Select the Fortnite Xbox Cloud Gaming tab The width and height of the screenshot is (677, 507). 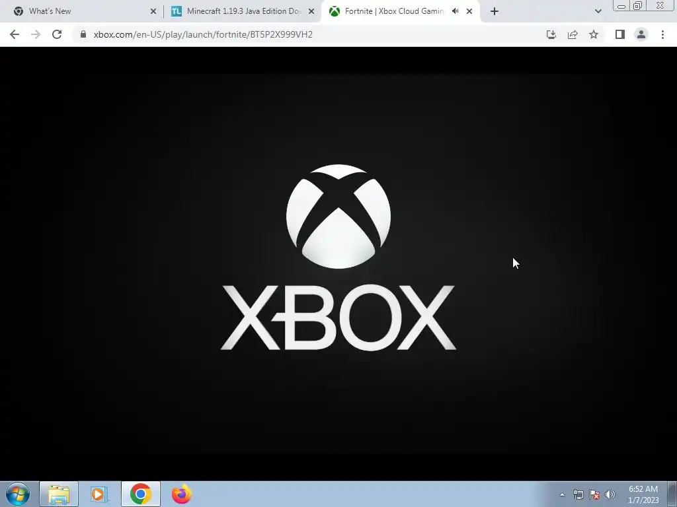pyautogui.click(x=400, y=11)
